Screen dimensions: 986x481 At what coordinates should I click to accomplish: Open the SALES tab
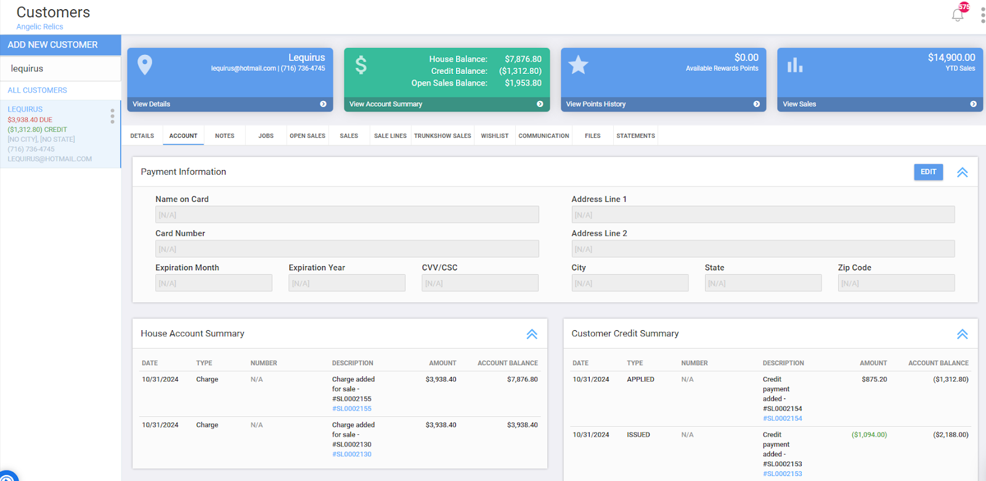(349, 136)
